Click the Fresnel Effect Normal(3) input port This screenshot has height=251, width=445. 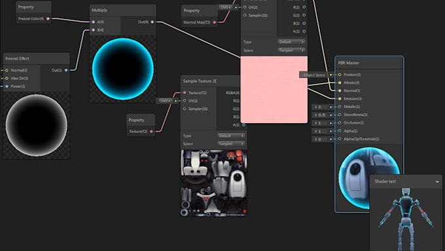7,70
